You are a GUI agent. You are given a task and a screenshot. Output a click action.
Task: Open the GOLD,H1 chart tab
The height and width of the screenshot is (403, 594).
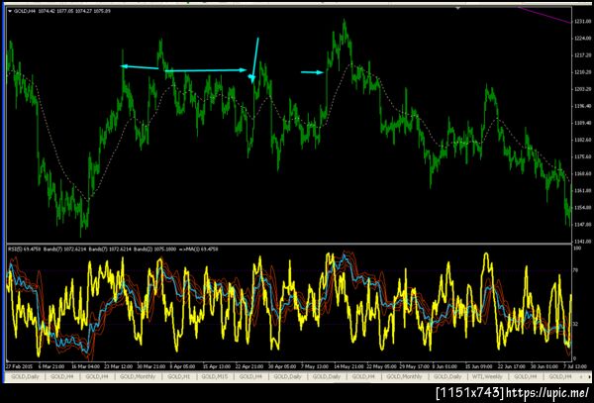coord(180,377)
